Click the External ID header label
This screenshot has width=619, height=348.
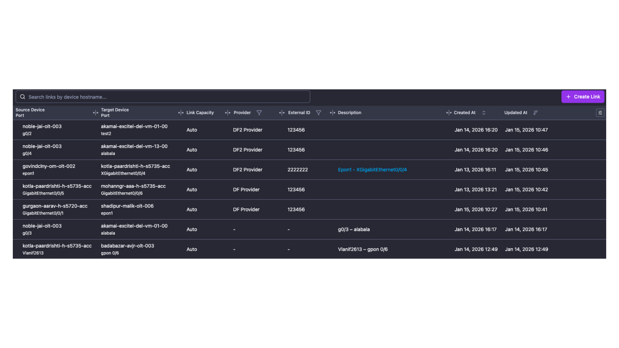pyautogui.click(x=299, y=113)
